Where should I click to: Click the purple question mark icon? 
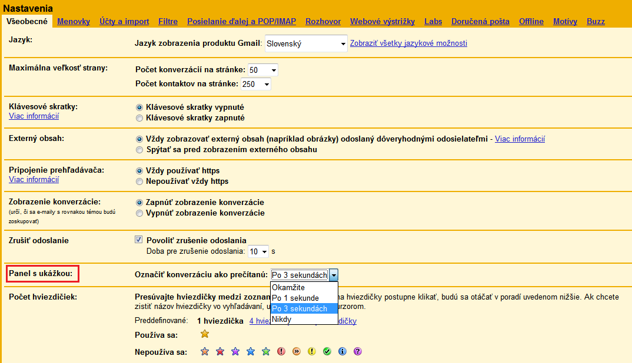tap(358, 351)
